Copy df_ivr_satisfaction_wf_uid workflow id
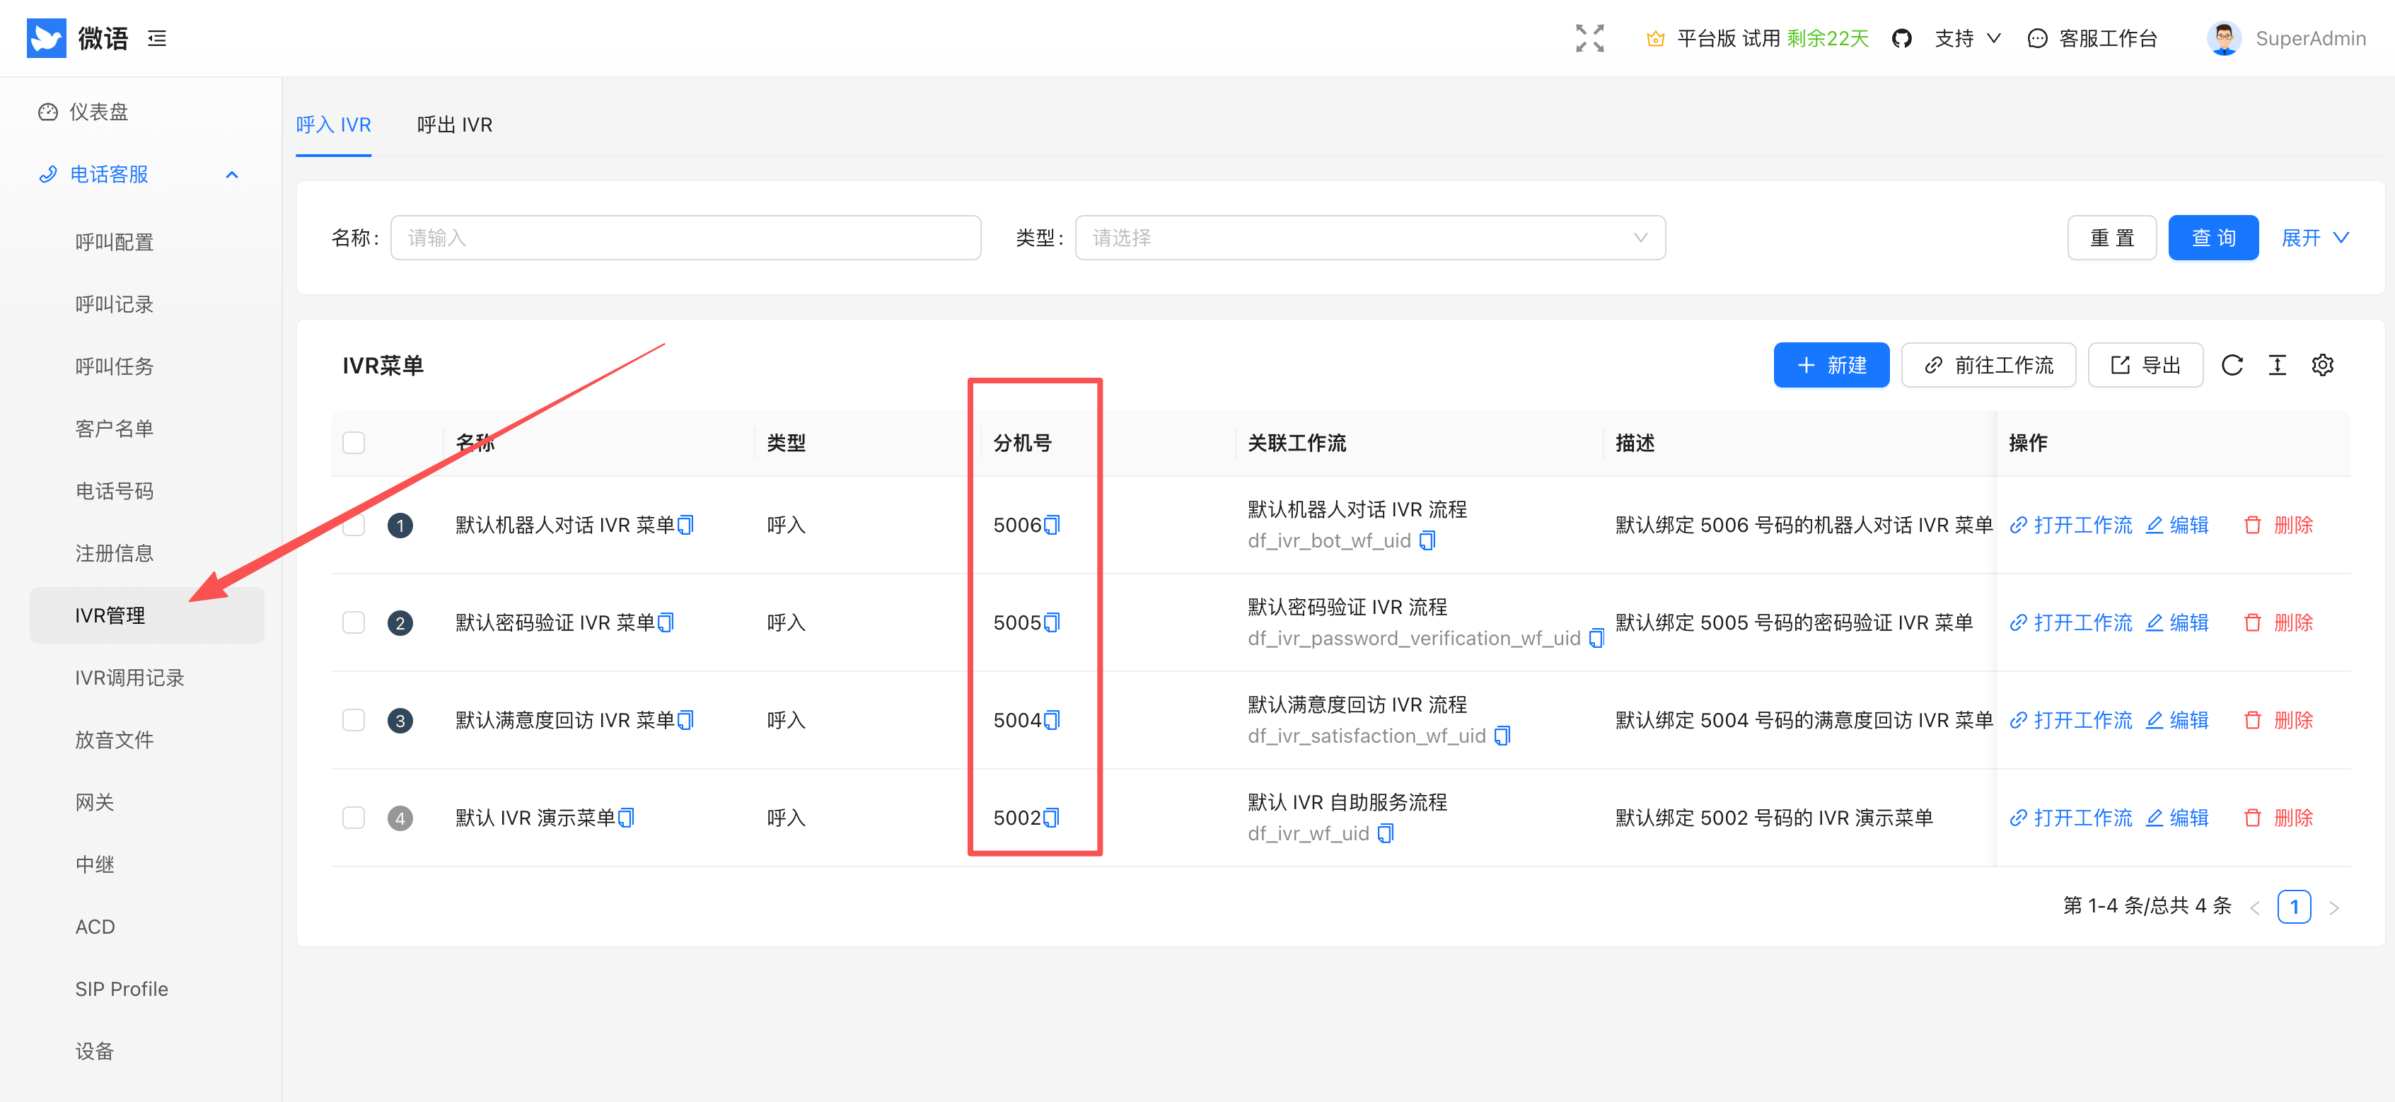 [x=1502, y=736]
